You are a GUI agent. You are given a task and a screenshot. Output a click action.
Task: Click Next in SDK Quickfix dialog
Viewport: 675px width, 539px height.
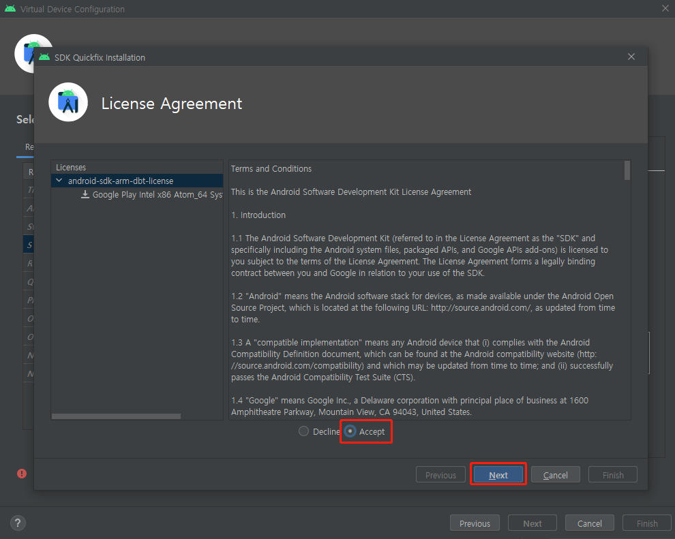(x=498, y=475)
